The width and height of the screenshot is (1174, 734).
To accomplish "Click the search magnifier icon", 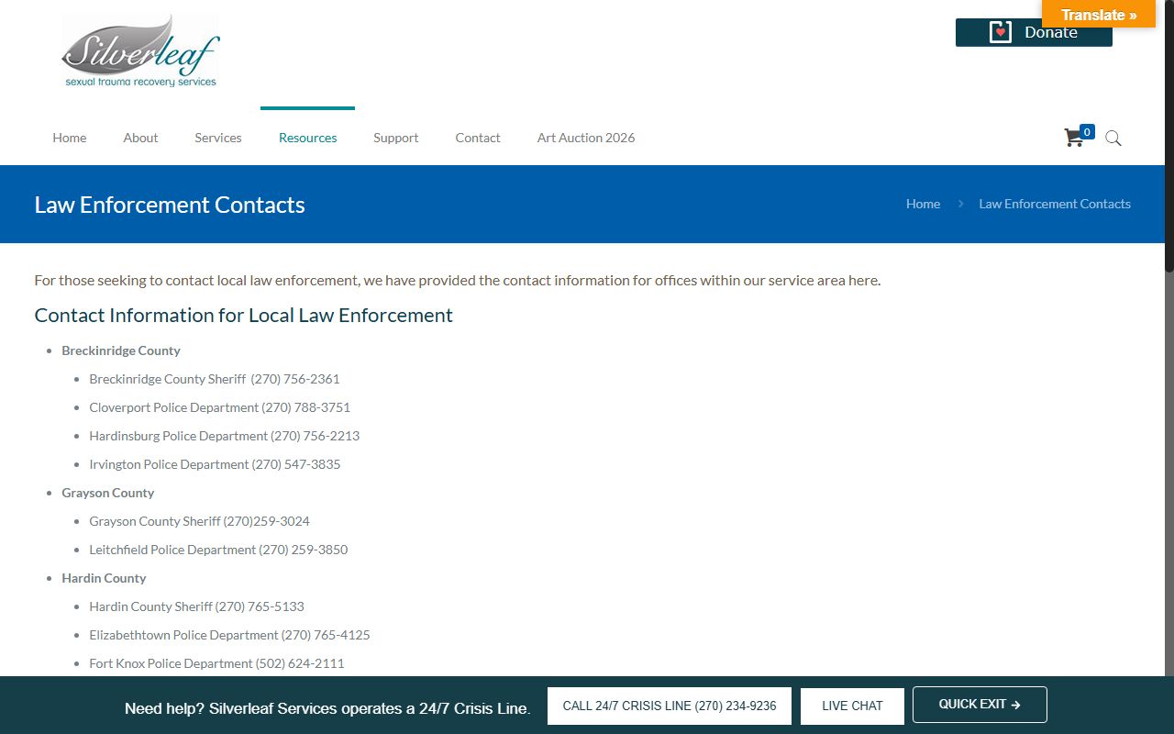I will [x=1113, y=139].
